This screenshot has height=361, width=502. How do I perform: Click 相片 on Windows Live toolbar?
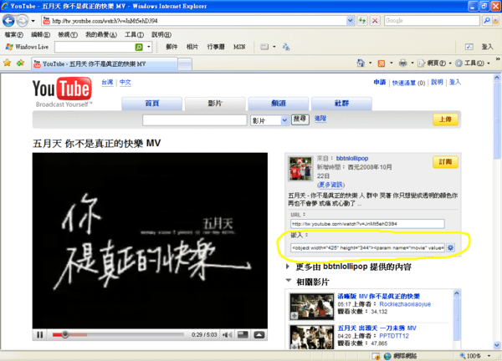(x=192, y=47)
